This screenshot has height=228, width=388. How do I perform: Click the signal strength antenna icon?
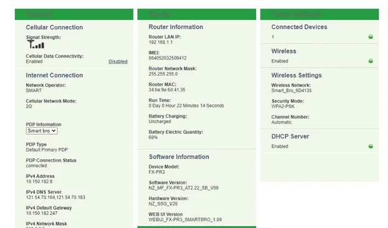35,44
